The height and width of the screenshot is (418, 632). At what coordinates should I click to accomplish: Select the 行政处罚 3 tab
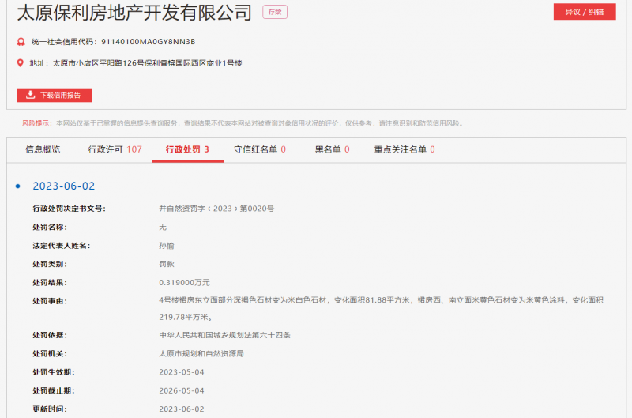pos(187,149)
